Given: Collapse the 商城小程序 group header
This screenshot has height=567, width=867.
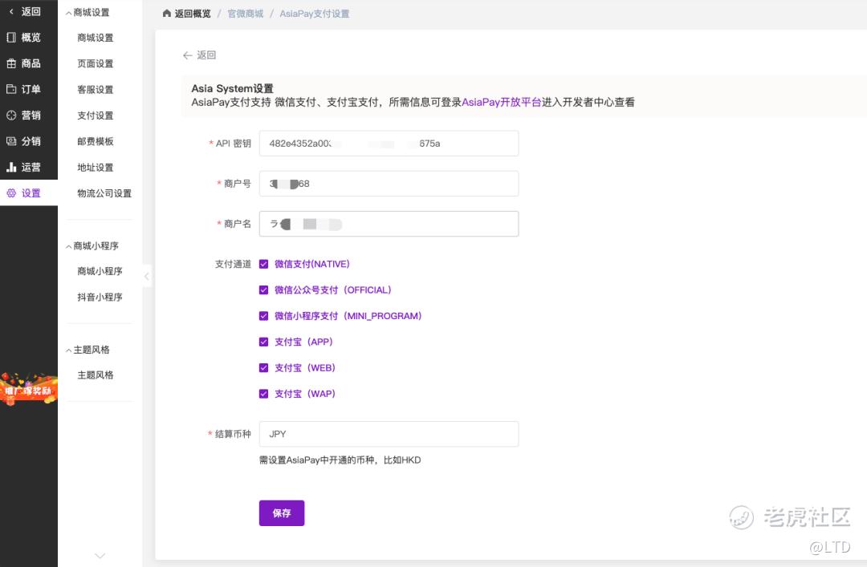Looking at the screenshot, I should click(92, 246).
